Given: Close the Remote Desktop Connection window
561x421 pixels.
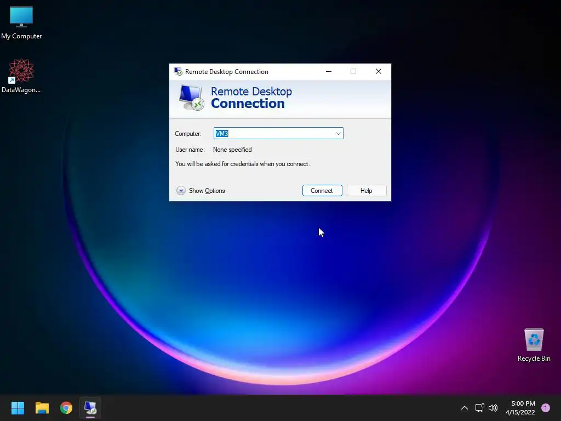Looking at the screenshot, I should (378, 71).
